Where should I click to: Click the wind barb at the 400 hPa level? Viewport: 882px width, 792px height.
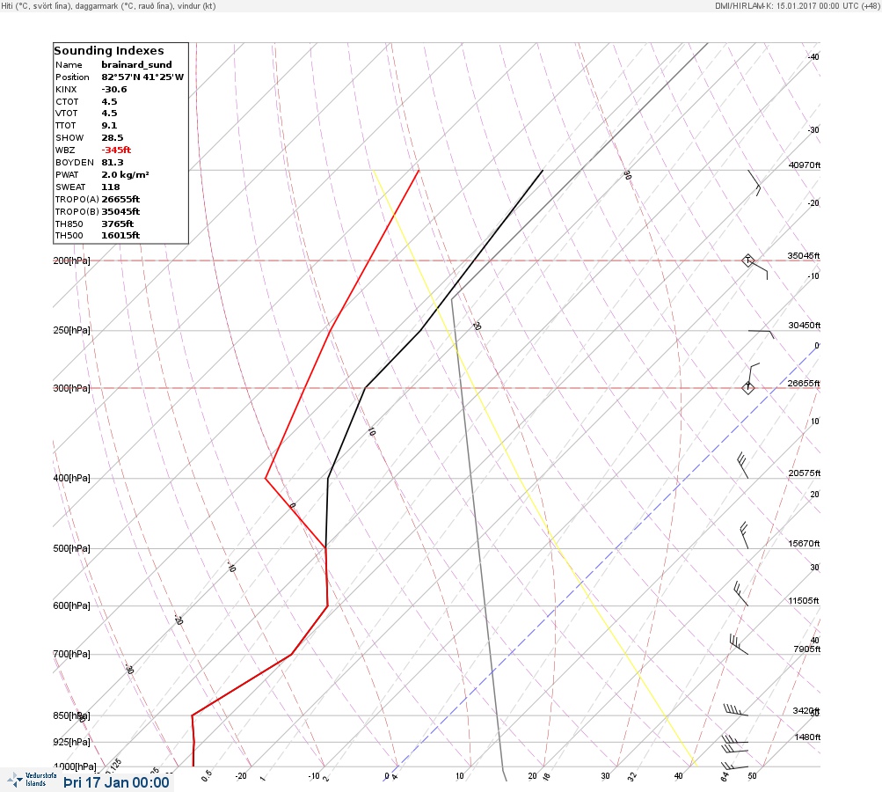point(742,465)
